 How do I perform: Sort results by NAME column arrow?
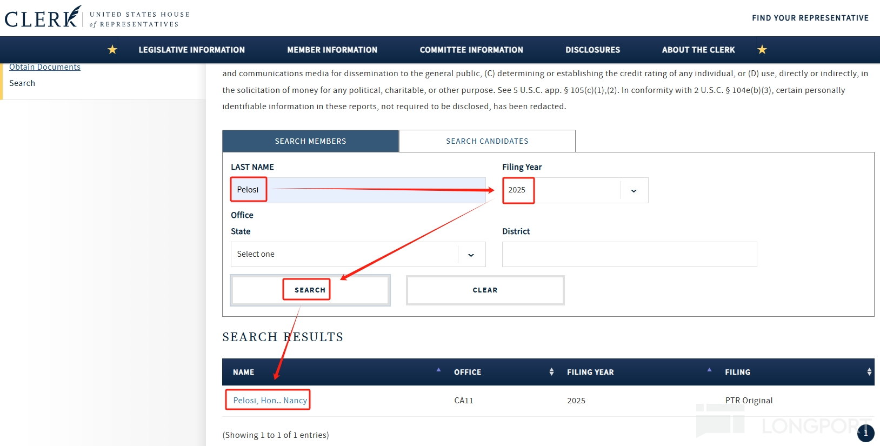click(x=438, y=370)
